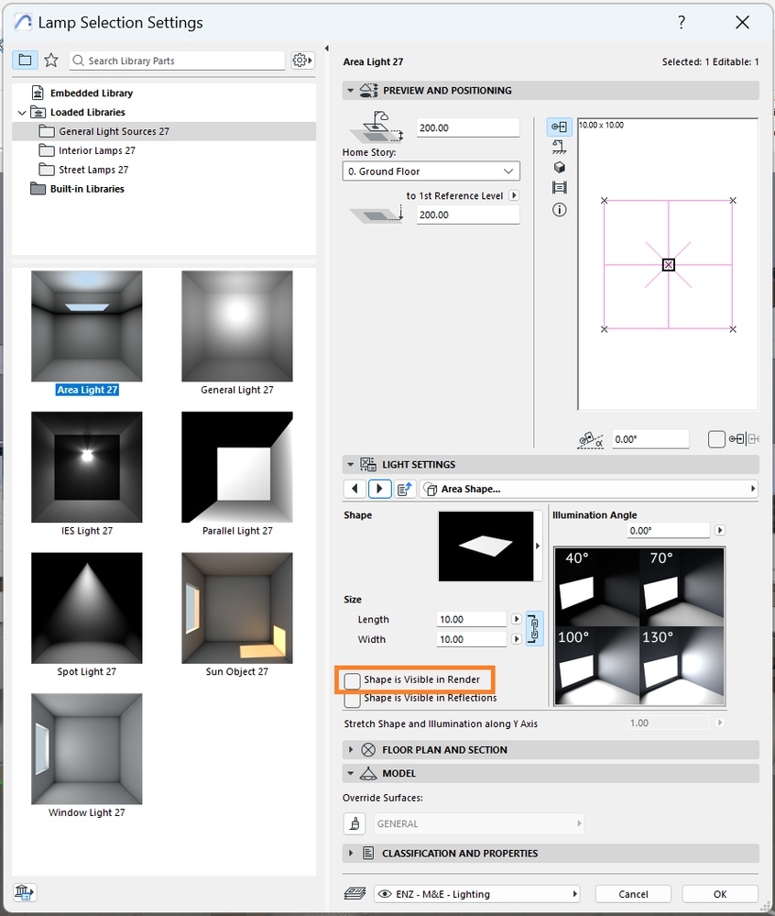The height and width of the screenshot is (916, 775).
Task: Switch to folder view in library browser
Action: click(x=25, y=61)
